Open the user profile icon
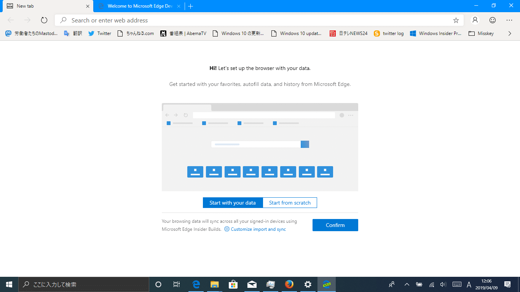Image resolution: width=520 pixels, height=292 pixels. pos(475,20)
